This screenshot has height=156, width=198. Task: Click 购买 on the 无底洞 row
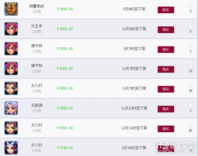click(x=166, y=109)
